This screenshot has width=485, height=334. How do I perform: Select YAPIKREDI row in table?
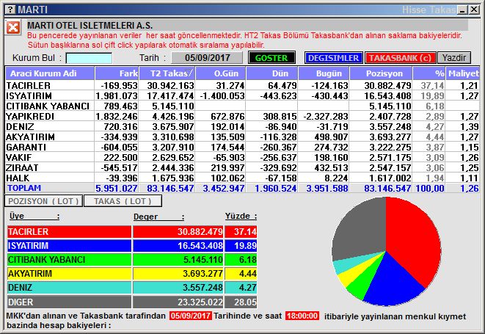[242, 117]
